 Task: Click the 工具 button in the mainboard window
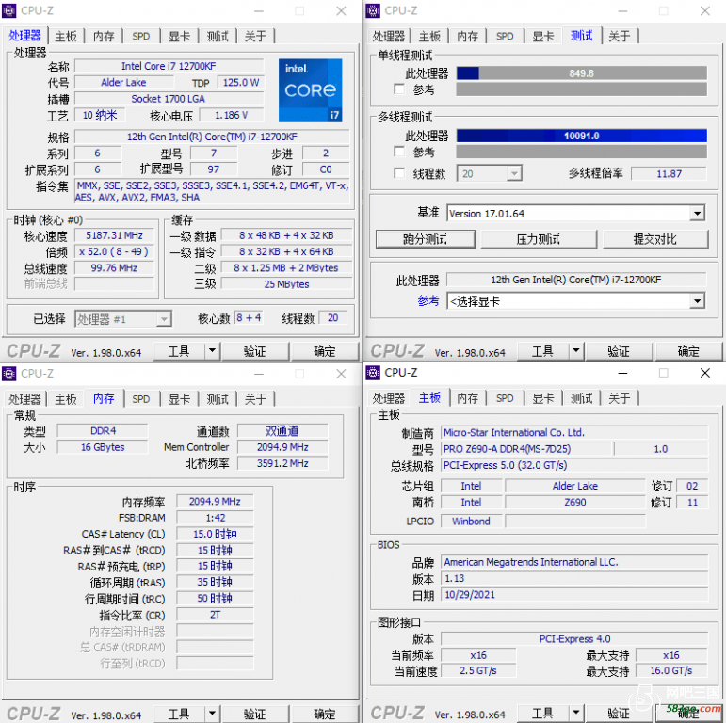[x=542, y=714]
